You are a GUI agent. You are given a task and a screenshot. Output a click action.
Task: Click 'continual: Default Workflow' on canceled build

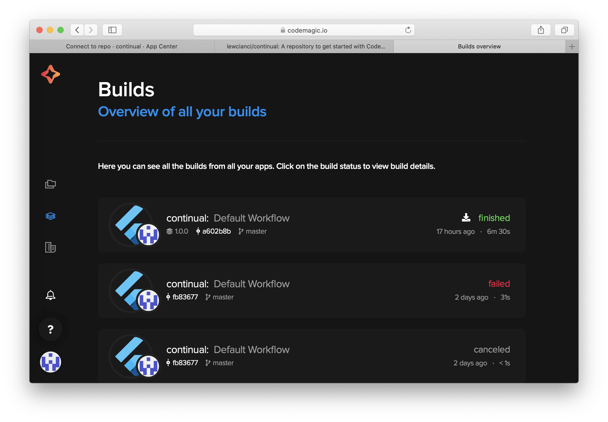[228, 349]
